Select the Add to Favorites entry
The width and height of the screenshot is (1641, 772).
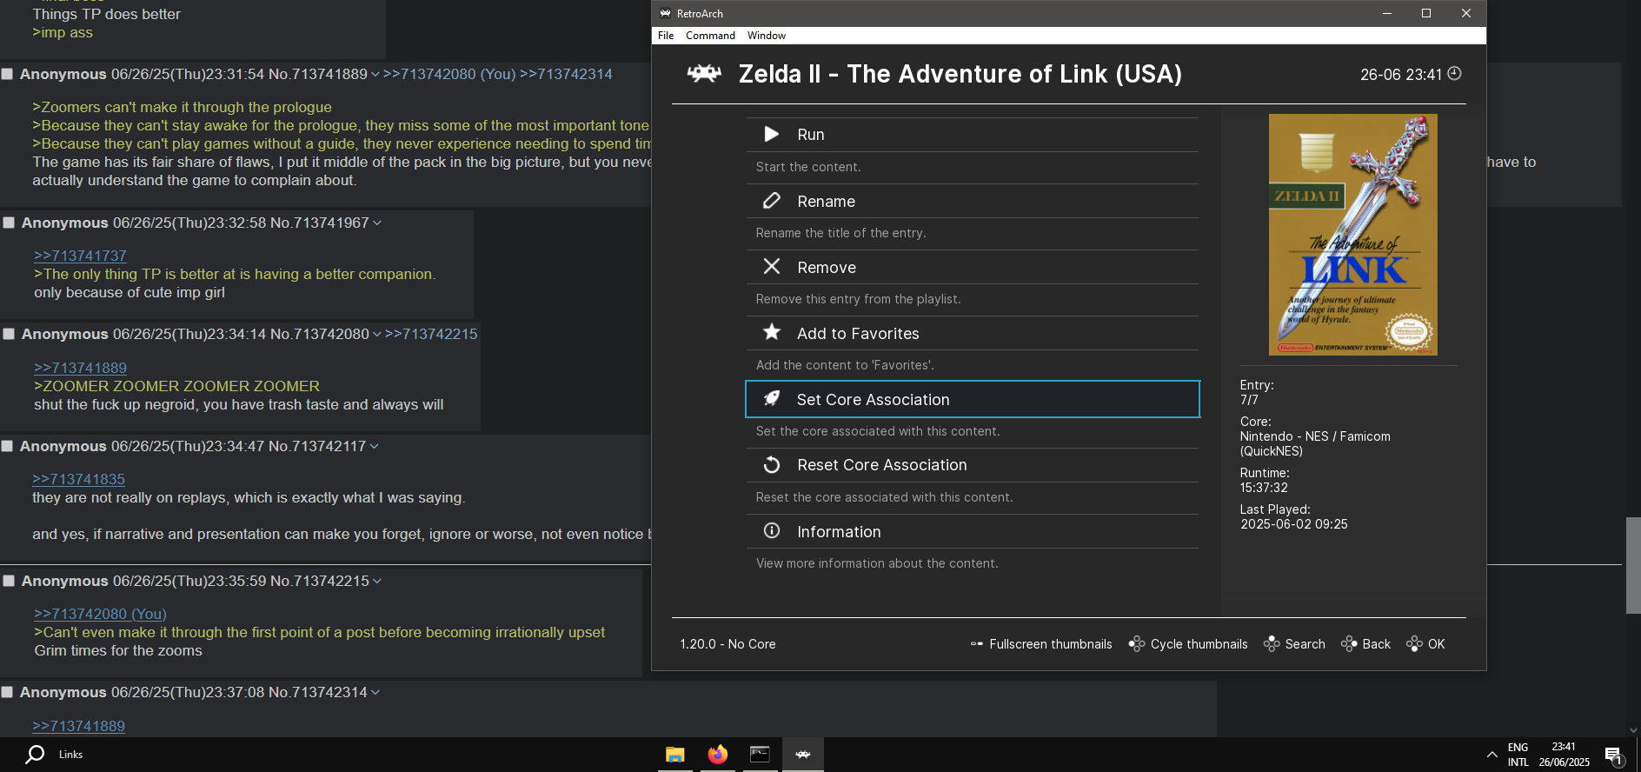[x=972, y=333]
